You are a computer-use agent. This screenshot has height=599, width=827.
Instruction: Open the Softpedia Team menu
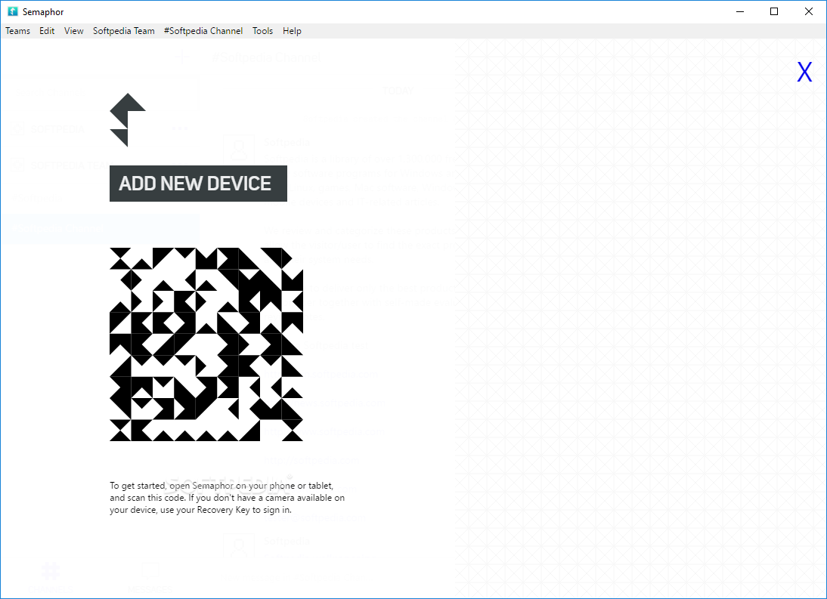(123, 31)
